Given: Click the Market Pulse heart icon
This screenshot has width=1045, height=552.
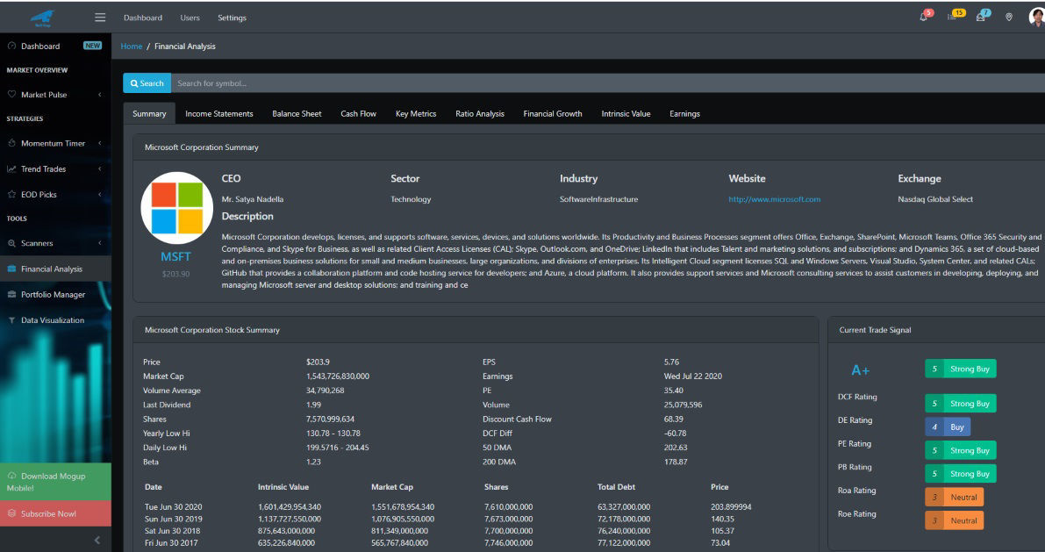Looking at the screenshot, I should click(11, 95).
